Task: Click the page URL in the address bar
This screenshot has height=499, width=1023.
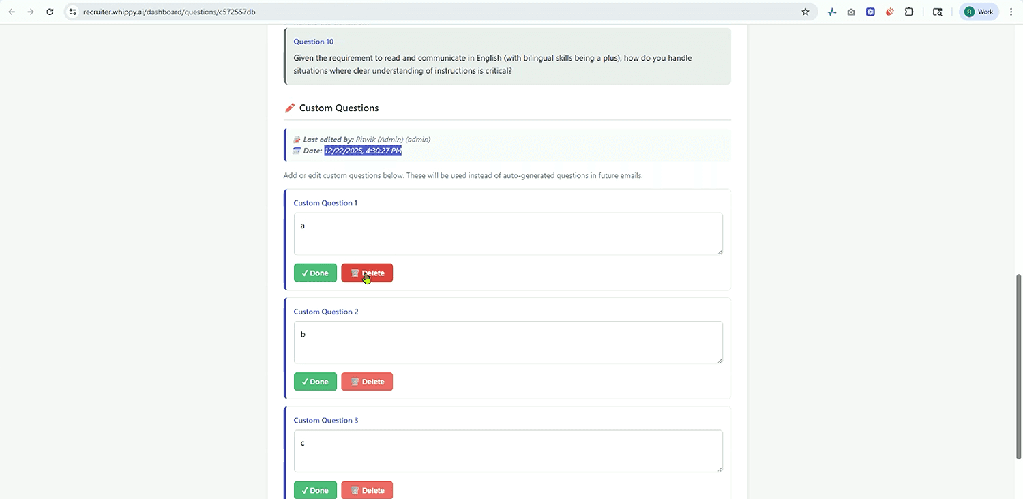Action: tap(164, 12)
